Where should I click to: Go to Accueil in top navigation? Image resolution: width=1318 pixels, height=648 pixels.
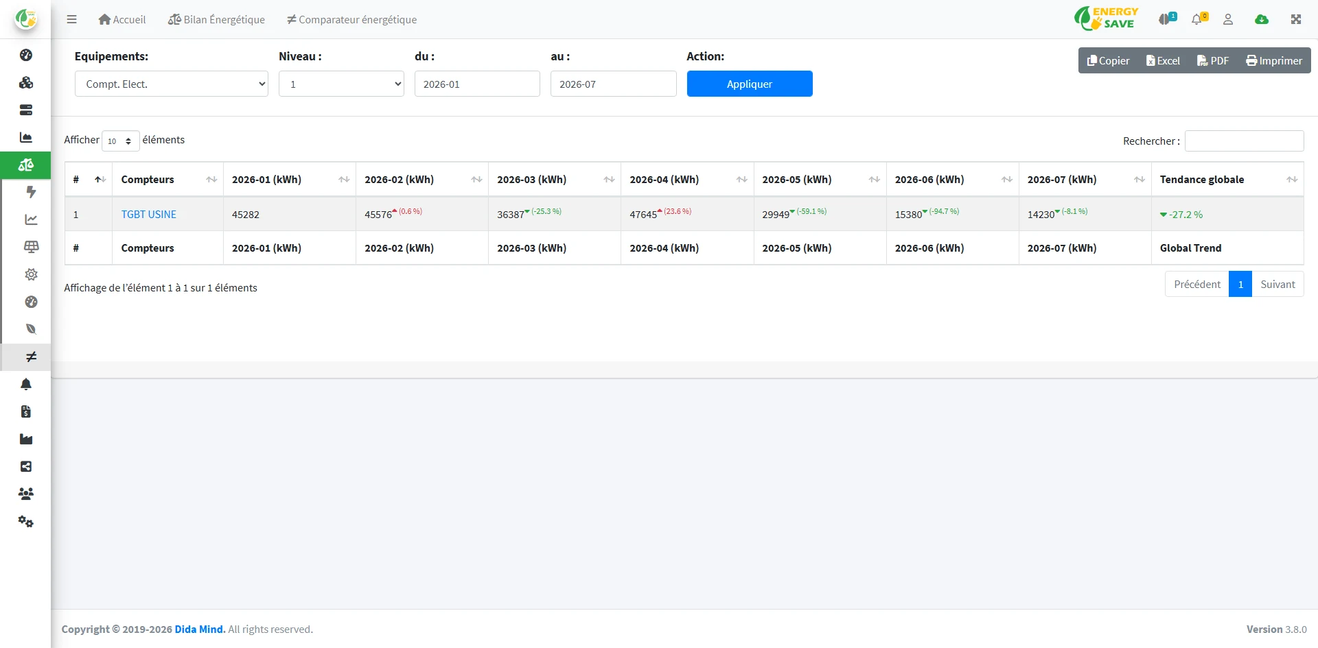pos(122,19)
